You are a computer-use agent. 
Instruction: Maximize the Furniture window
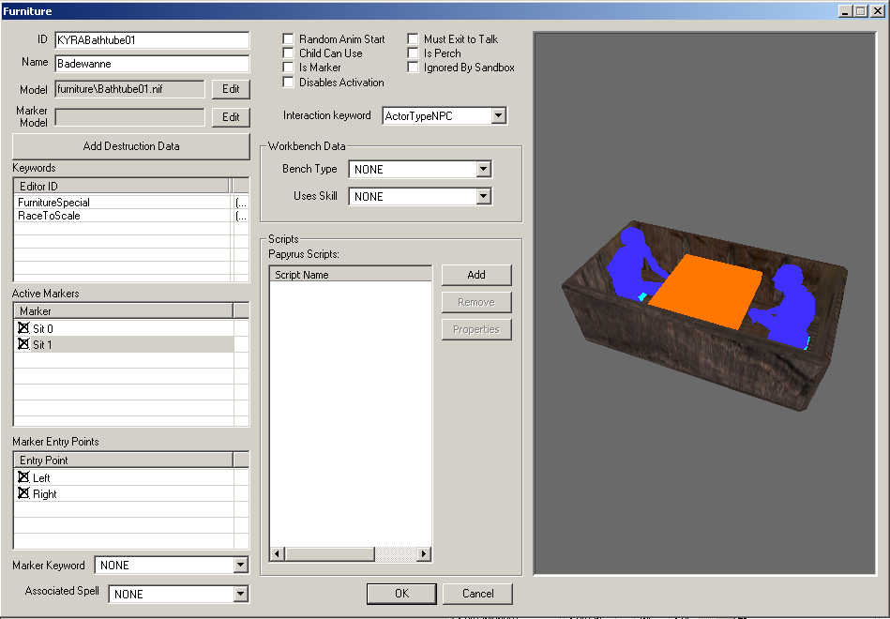(x=861, y=11)
